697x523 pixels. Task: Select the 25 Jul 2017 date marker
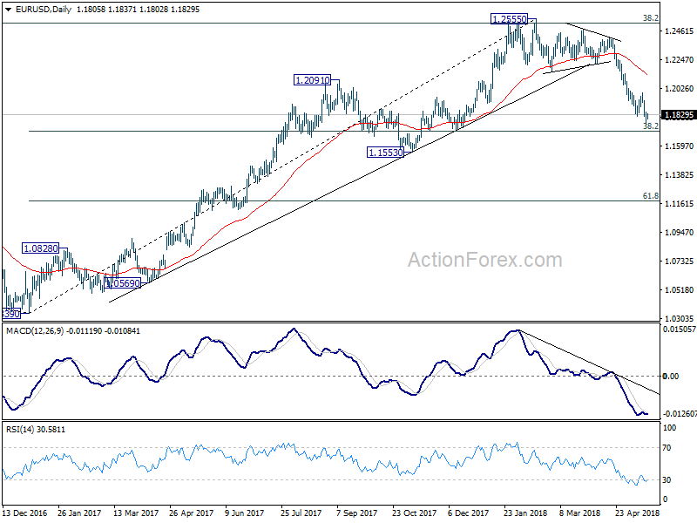coord(301,513)
